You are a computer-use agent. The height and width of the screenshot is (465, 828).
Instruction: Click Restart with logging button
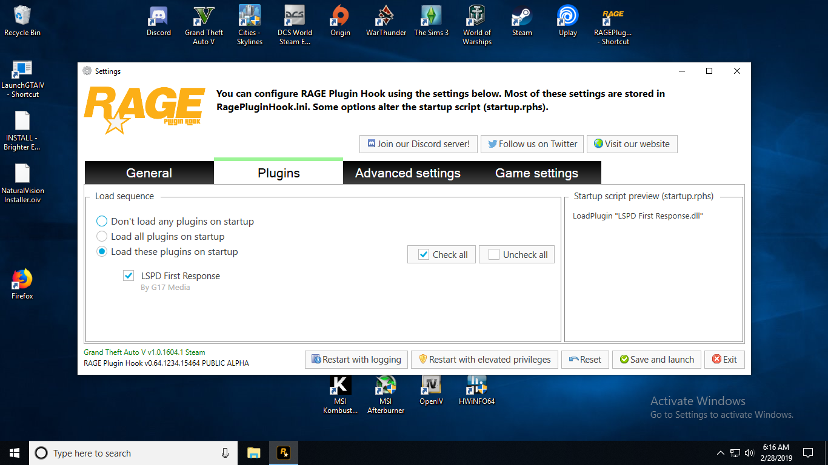(x=356, y=360)
